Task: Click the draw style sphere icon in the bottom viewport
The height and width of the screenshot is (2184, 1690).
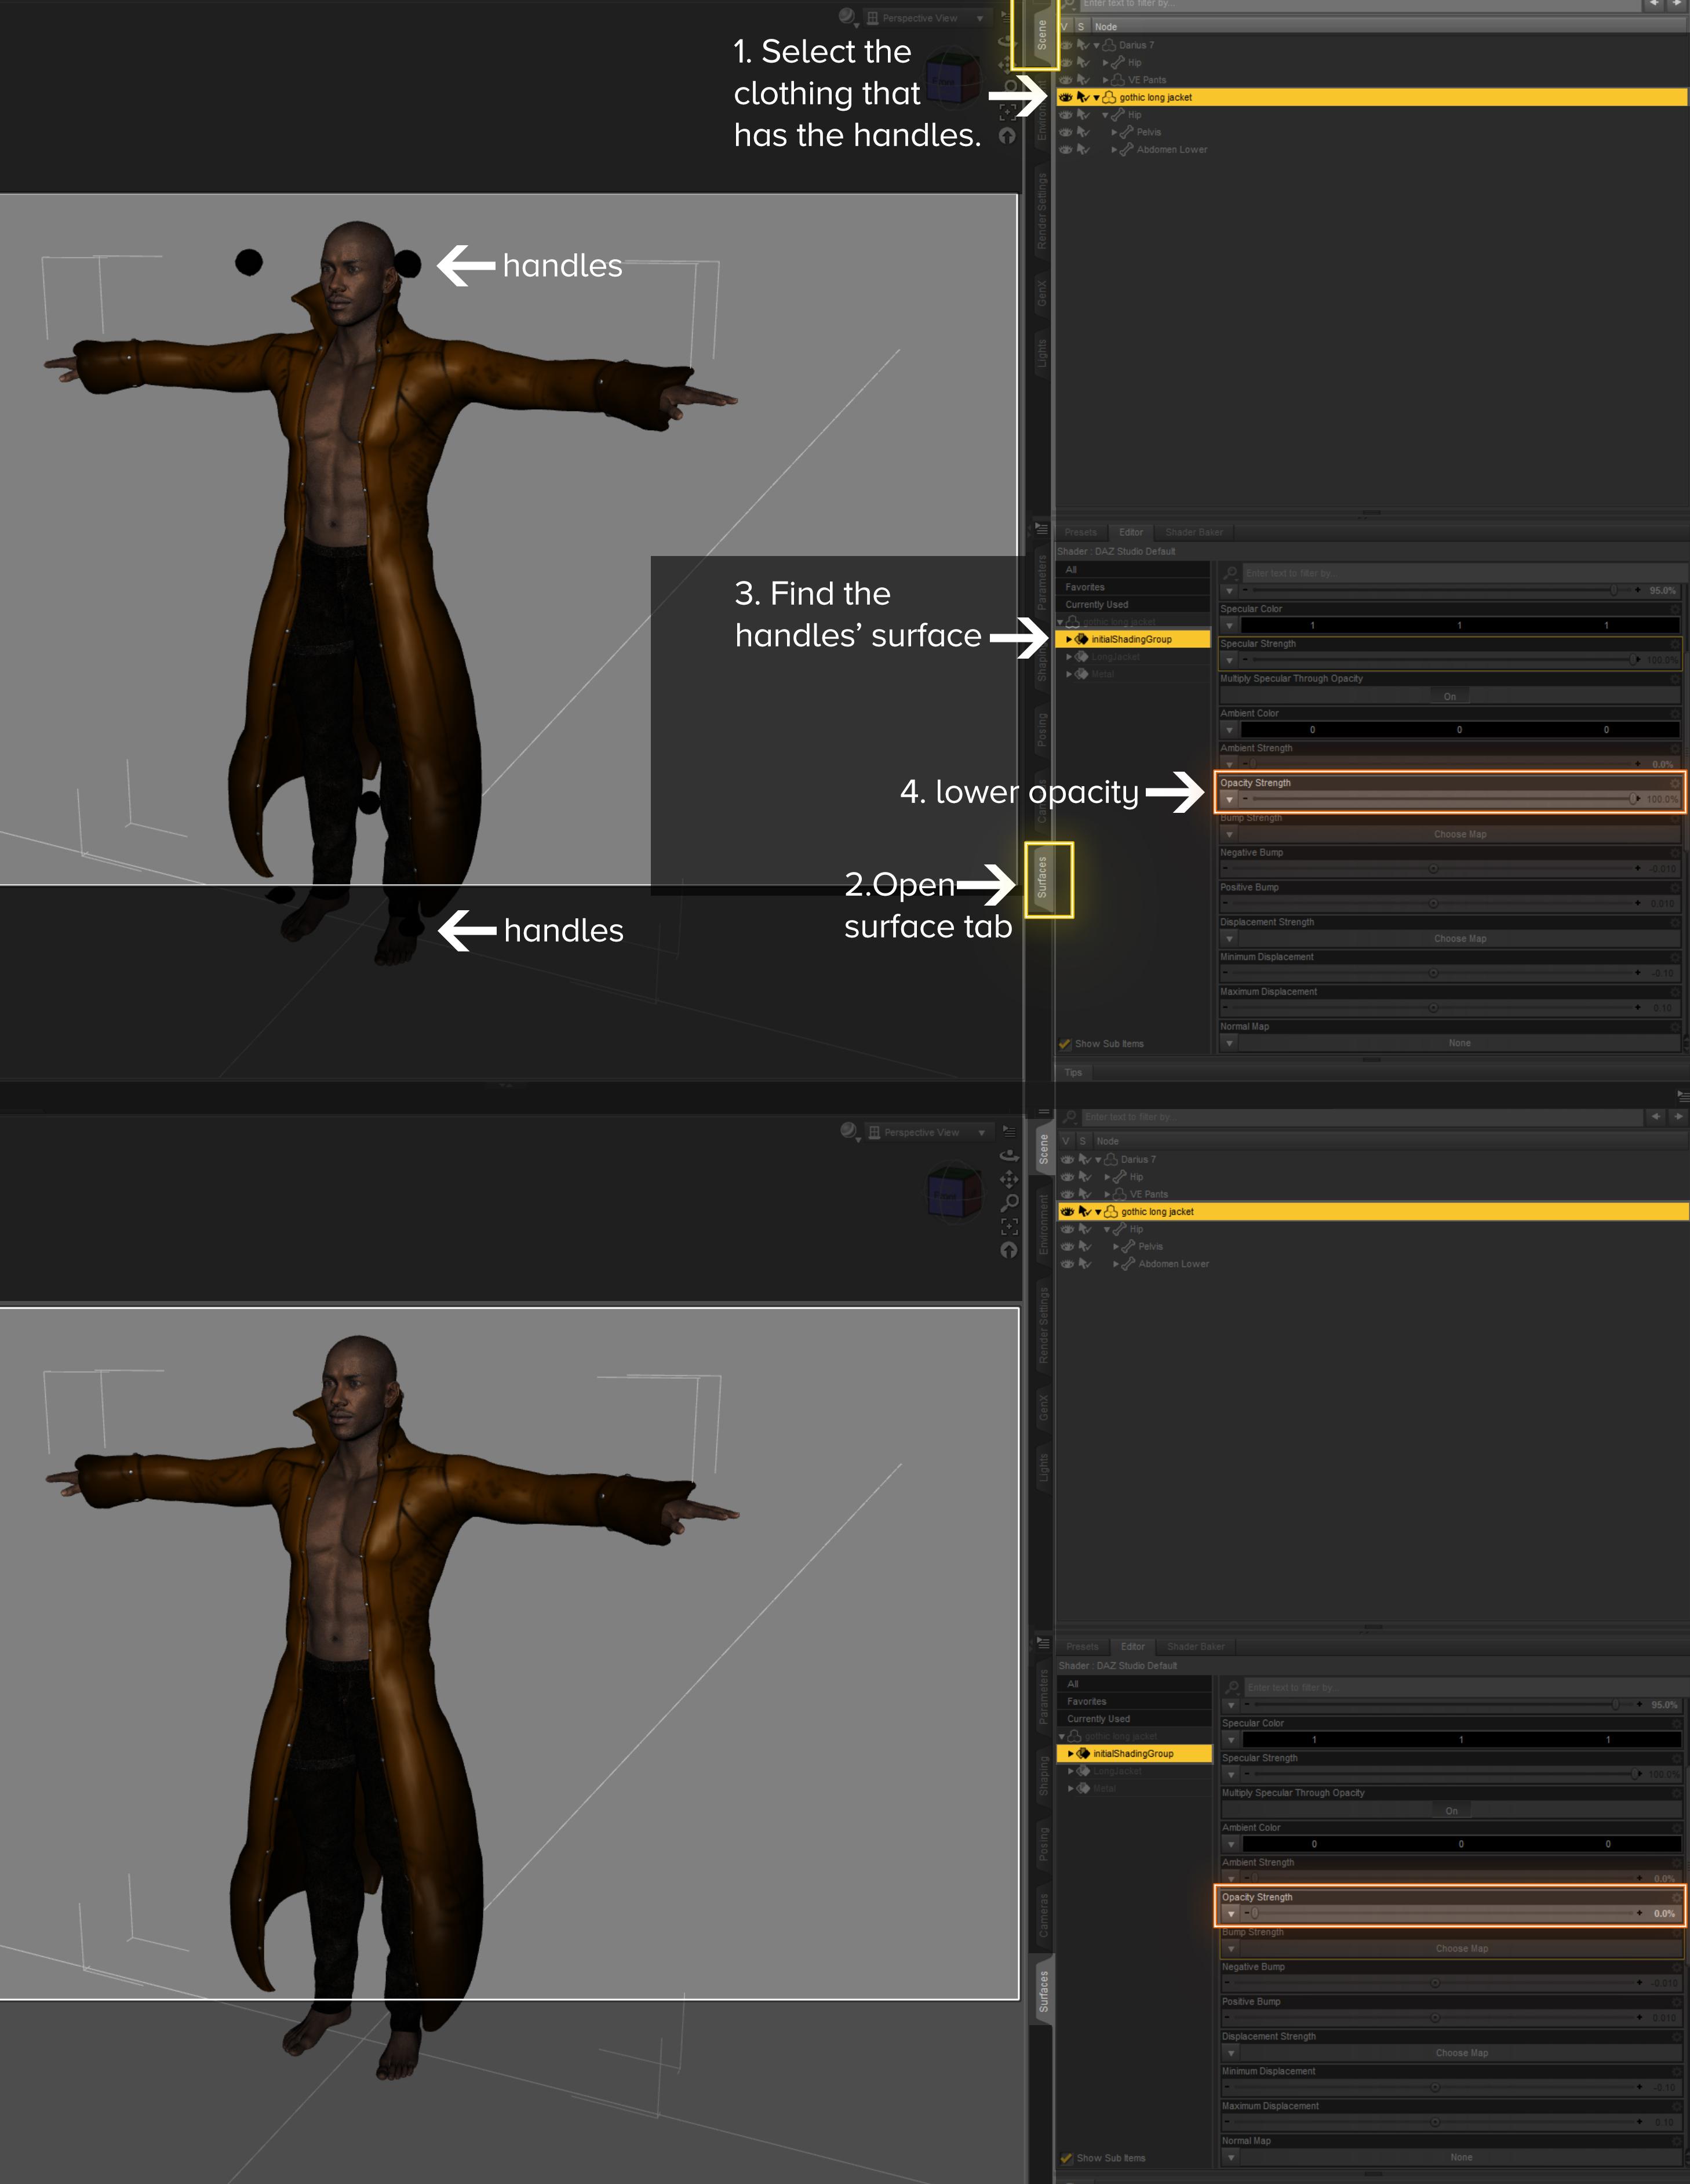Action: (847, 1131)
